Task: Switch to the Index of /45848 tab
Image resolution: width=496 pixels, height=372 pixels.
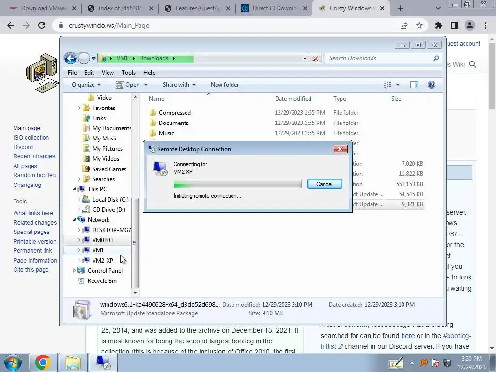Action: [x=120, y=8]
